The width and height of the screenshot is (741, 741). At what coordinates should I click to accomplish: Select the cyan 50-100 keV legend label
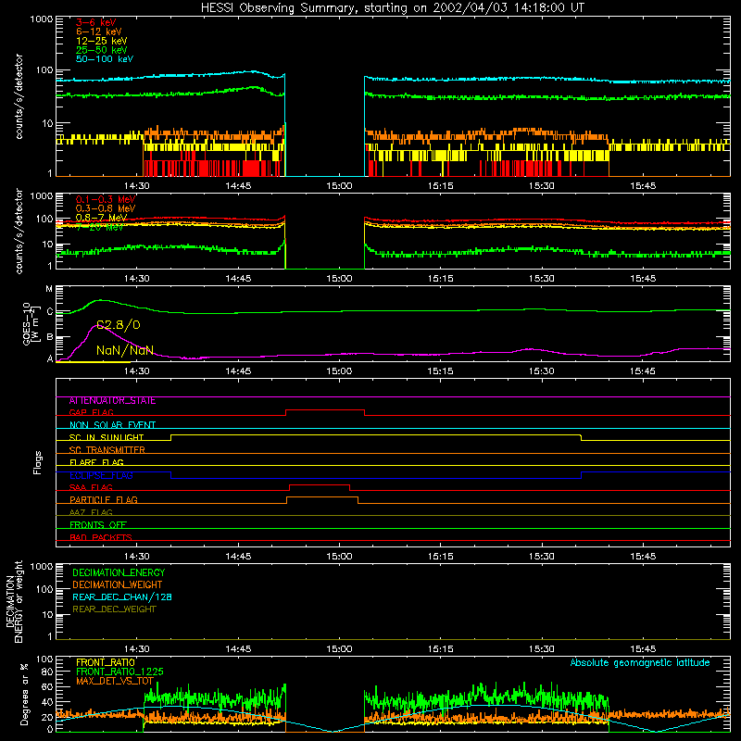pos(105,59)
